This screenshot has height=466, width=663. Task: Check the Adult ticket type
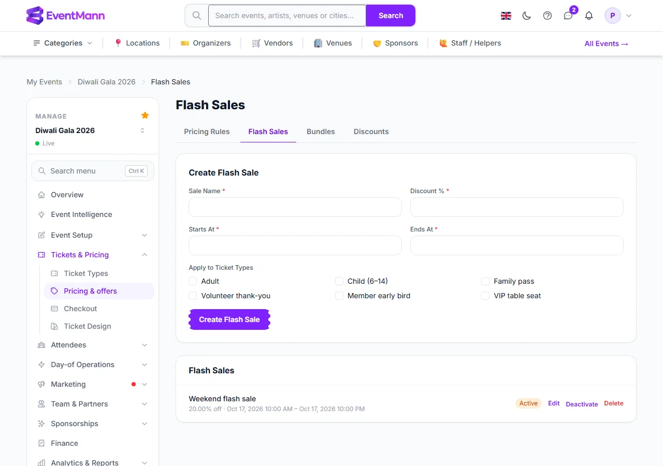click(x=193, y=281)
